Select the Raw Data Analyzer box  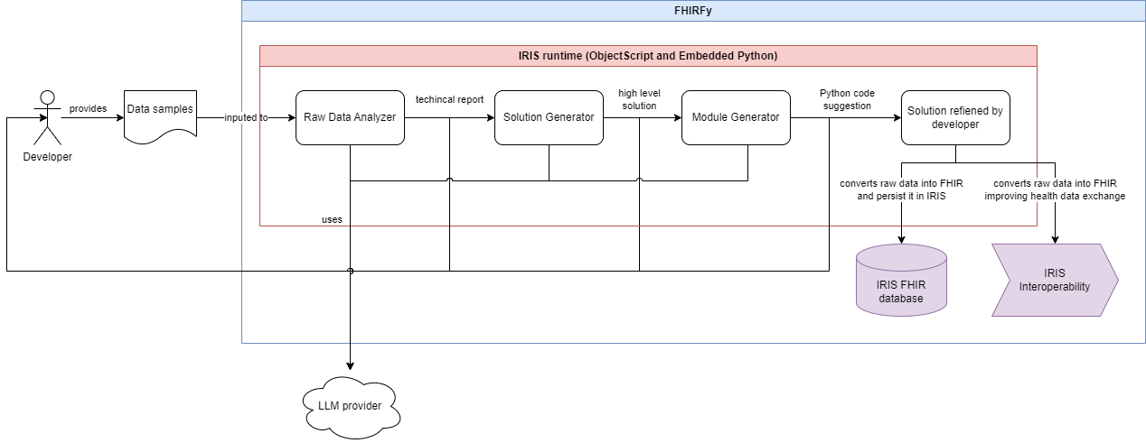pyautogui.click(x=350, y=117)
